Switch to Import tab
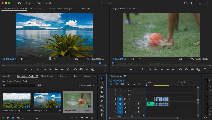Image resolution: width=212 pixels, height=120 pixels. coord(29,3)
